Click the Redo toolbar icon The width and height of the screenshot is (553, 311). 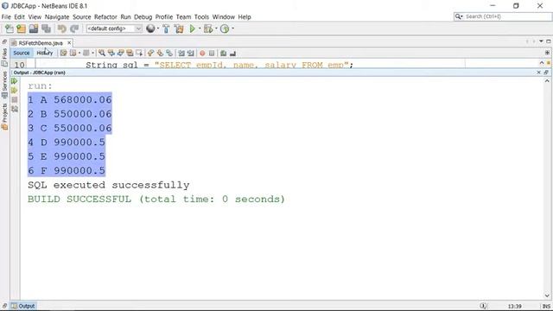(74, 29)
